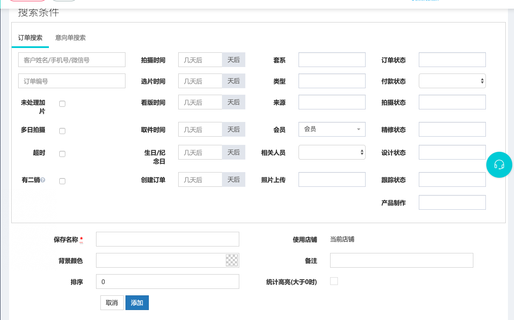Expand the 相关人员 dropdown list
This screenshot has height=320, width=514.
click(x=332, y=152)
